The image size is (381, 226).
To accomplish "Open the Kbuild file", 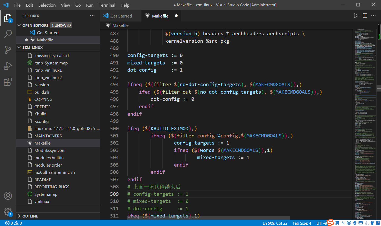I will 58,114.
